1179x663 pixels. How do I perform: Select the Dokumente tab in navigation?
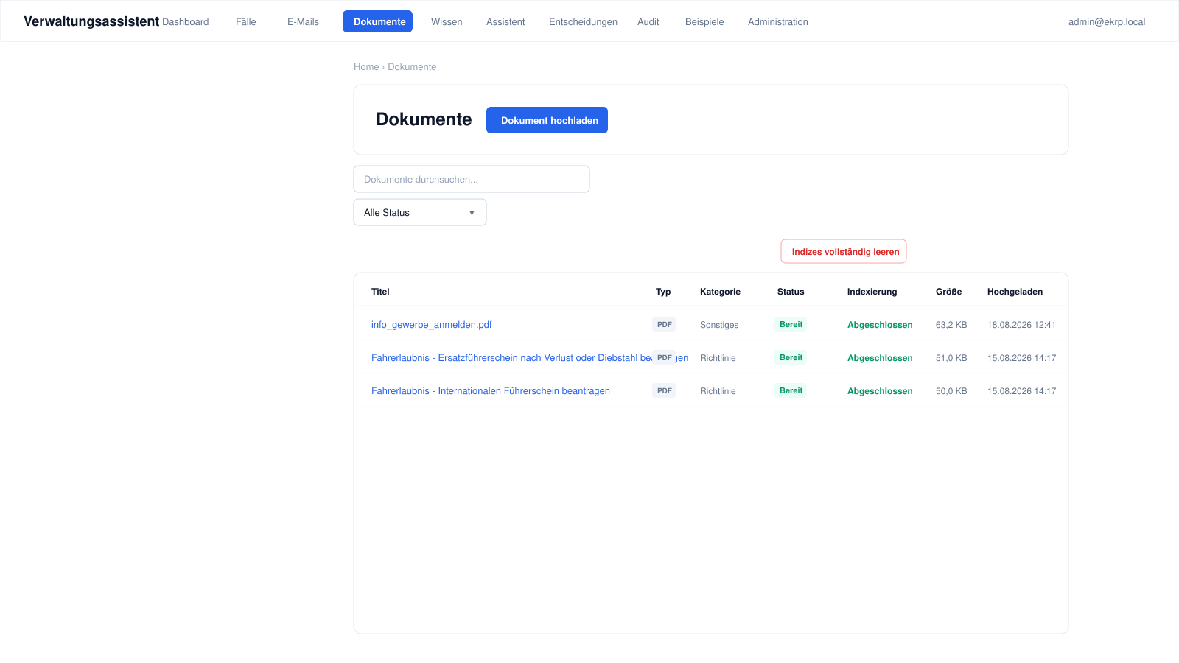click(x=377, y=21)
